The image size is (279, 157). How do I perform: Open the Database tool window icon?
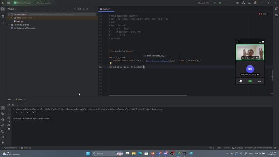click(276, 15)
